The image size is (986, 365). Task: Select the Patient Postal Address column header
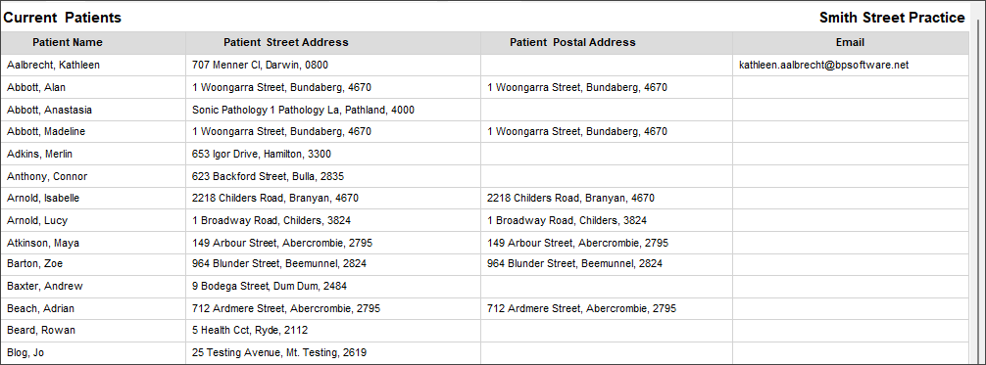click(572, 43)
